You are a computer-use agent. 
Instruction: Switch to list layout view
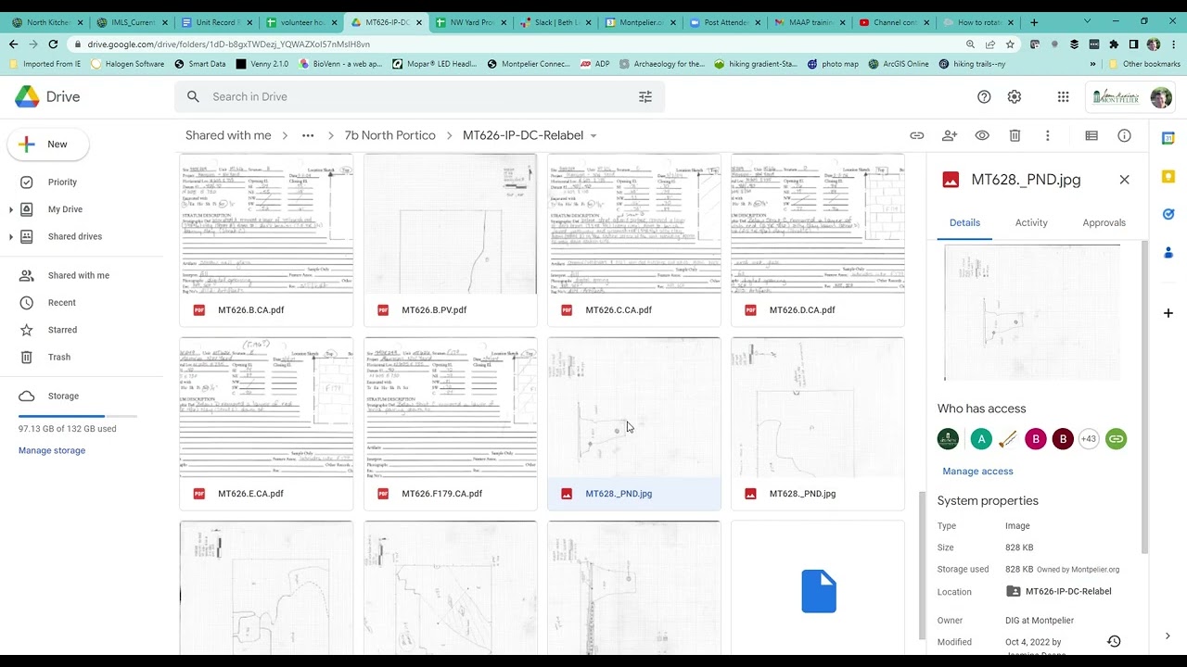pos(1091,135)
